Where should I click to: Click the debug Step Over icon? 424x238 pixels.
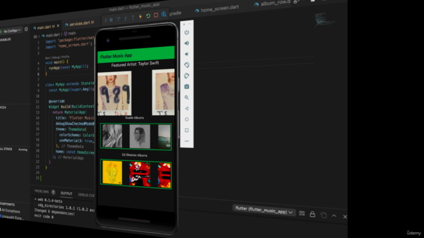[118, 19]
